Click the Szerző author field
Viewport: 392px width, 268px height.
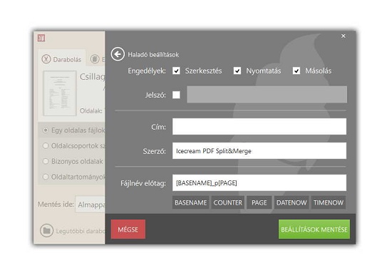[x=259, y=151]
